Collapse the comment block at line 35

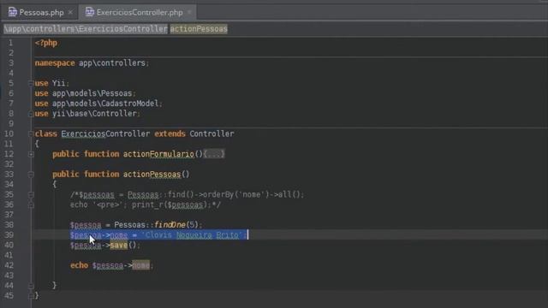pyautogui.click(x=31, y=194)
